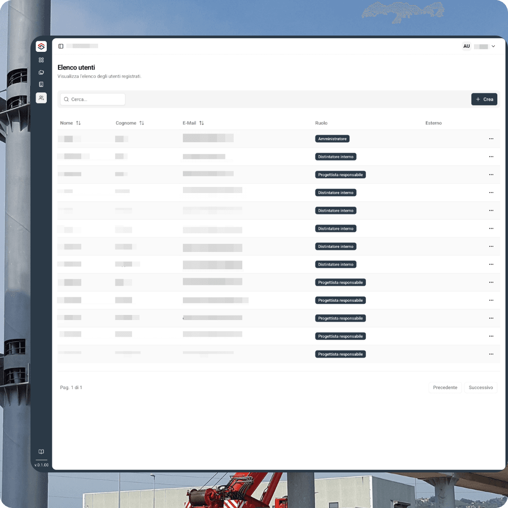
Task: Open the AU account dropdown menu
Action: (480, 46)
